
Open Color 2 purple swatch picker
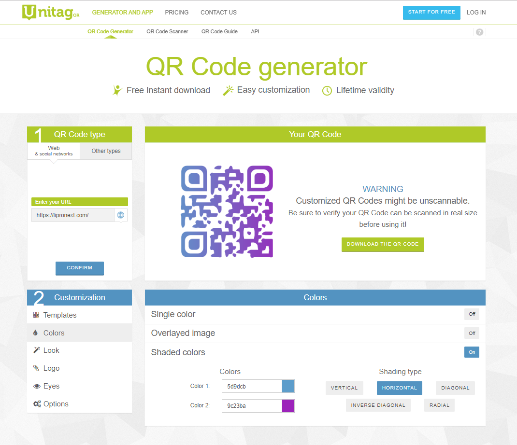288,405
